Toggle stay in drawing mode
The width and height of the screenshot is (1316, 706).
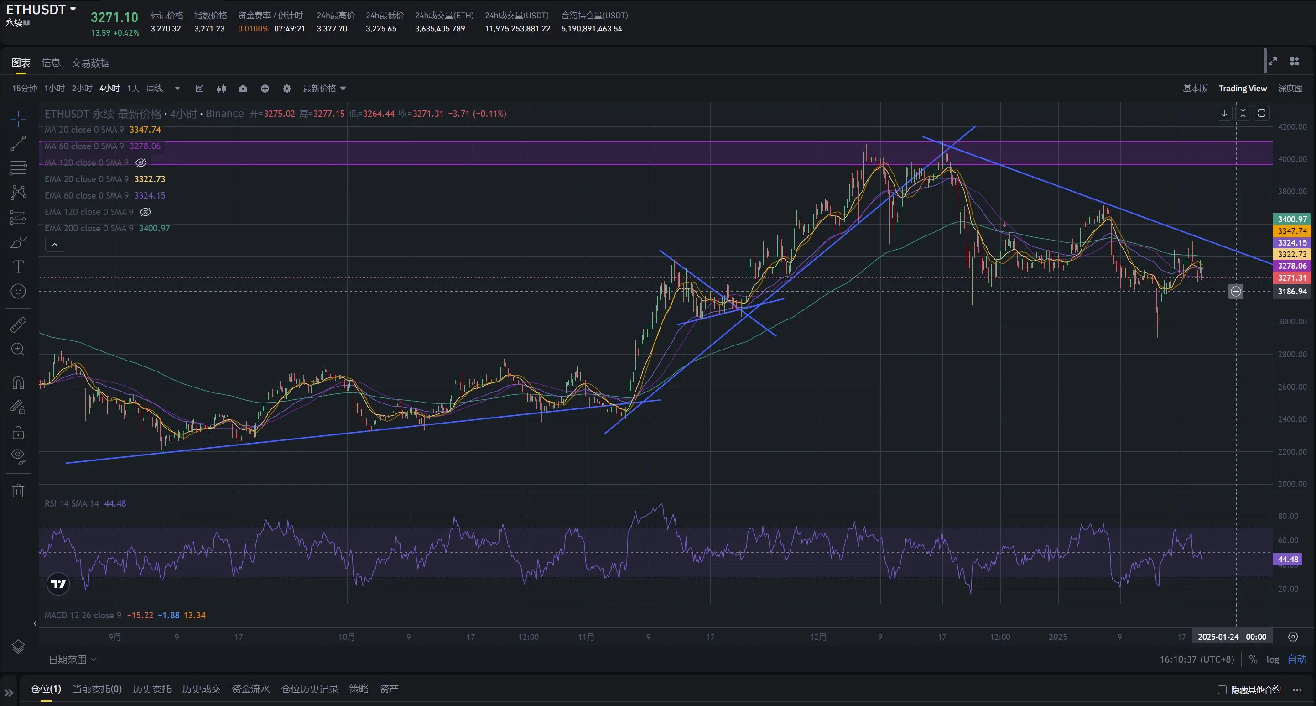[18, 407]
